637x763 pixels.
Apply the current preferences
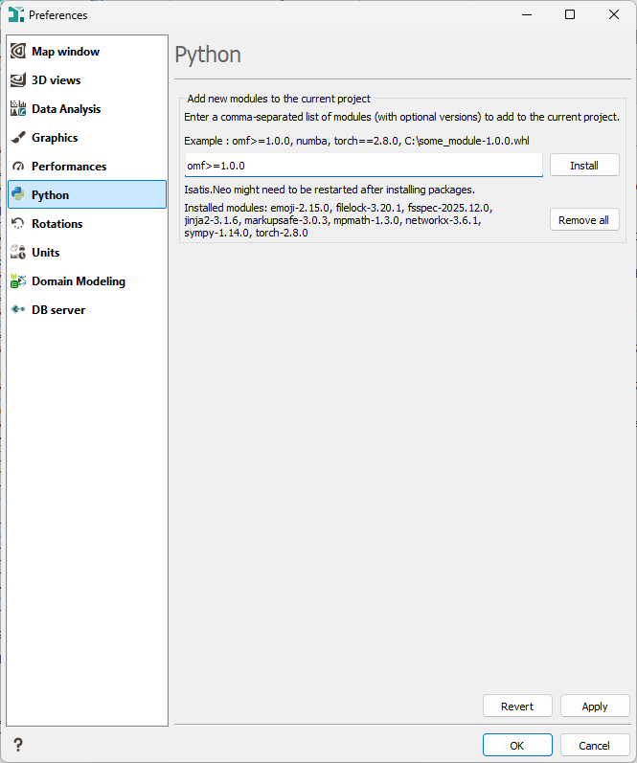(595, 707)
